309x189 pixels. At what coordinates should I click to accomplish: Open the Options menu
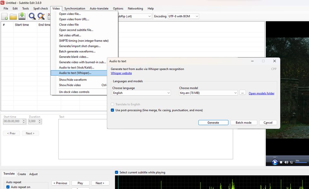pos(118,9)
